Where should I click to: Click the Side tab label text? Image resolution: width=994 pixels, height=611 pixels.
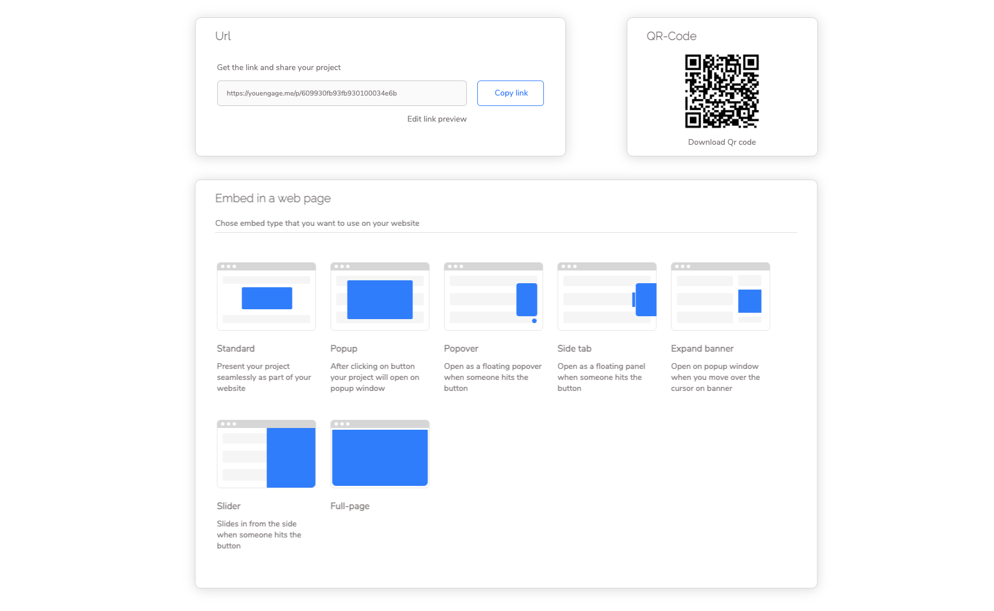(x=575, y=349)
